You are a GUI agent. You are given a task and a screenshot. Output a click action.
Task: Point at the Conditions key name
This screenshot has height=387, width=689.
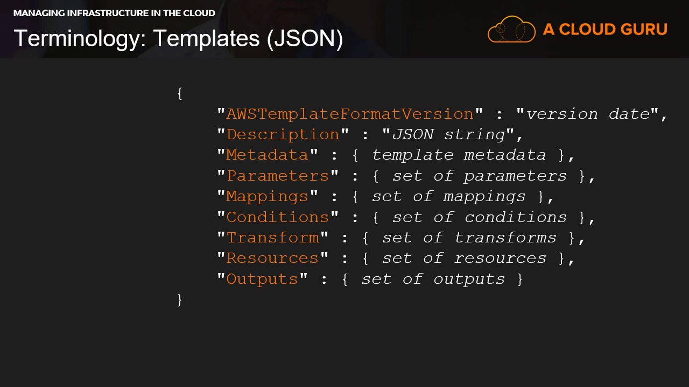(x=278, y=217)
